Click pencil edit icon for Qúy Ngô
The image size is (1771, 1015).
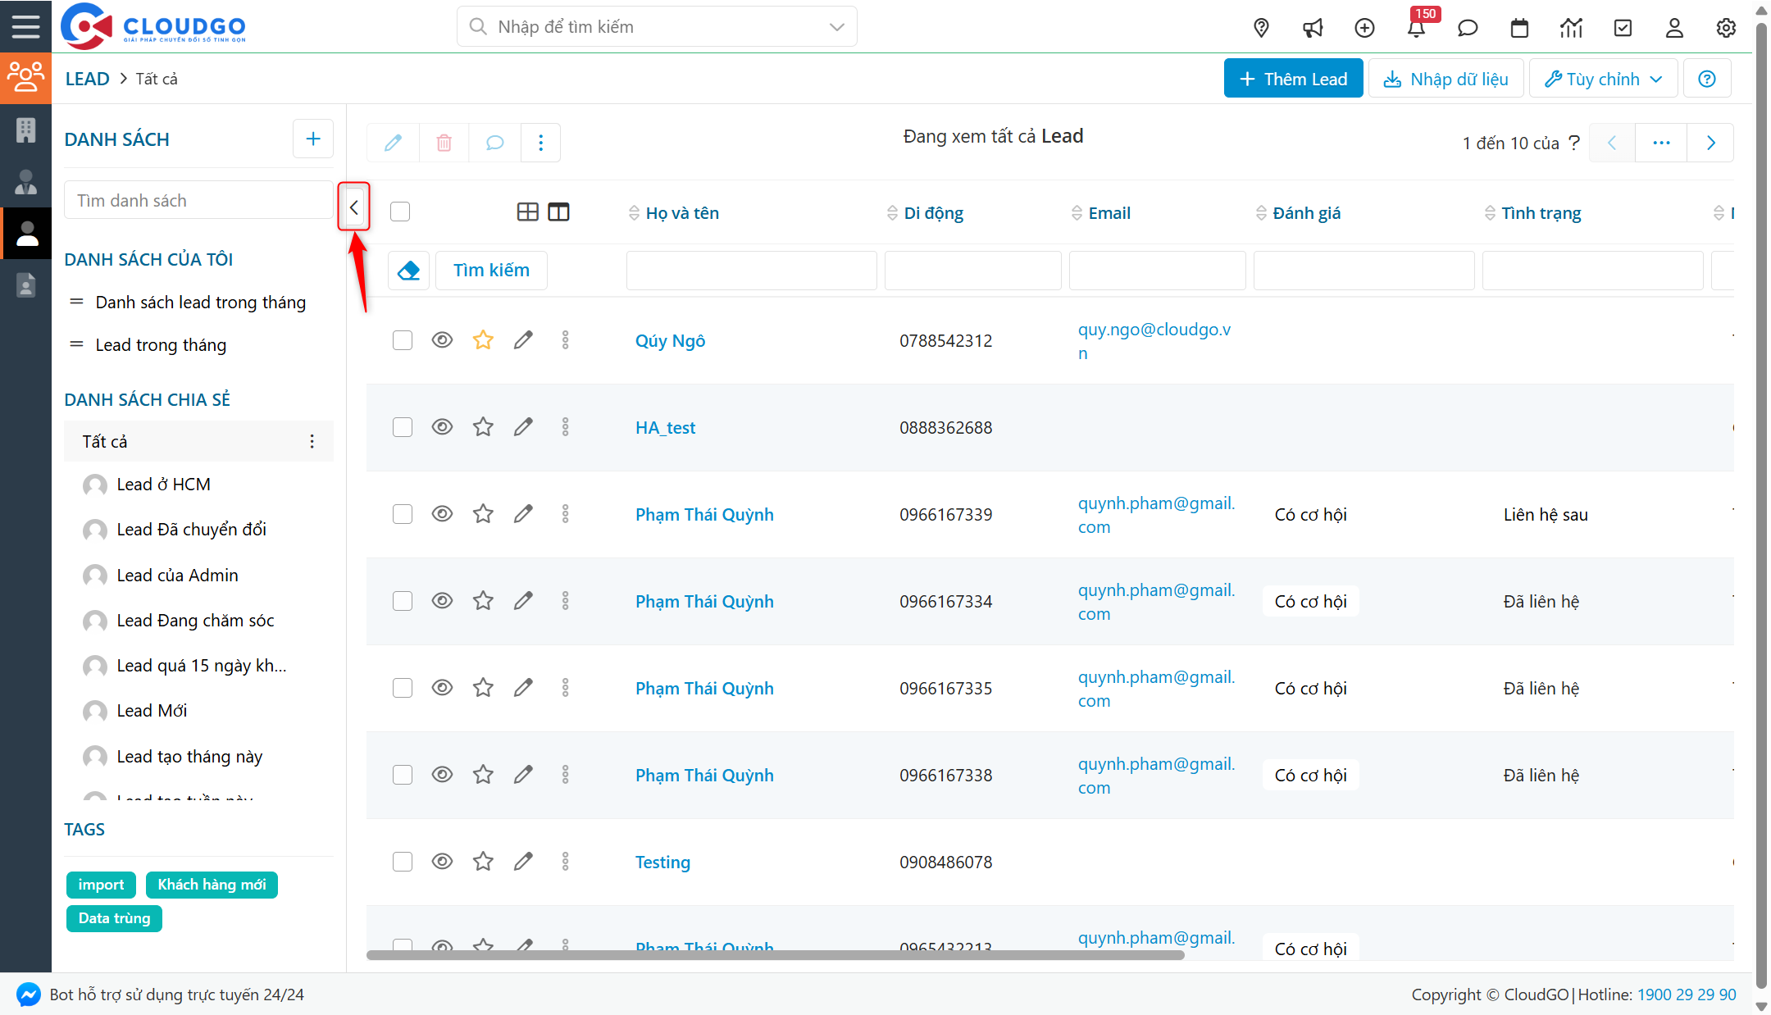point(523,340)
